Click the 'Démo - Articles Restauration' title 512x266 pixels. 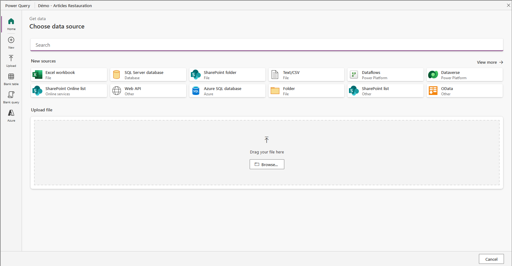tap(65, 6)
